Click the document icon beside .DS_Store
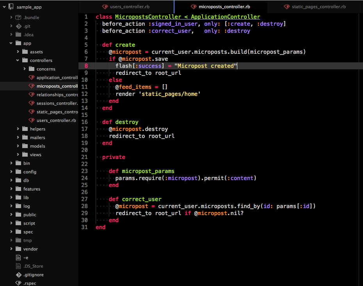The height and width of the screenshot is (286, 363). (18, 266)
